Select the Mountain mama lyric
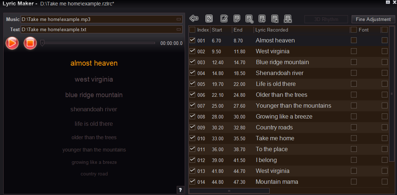 point(277,182)
